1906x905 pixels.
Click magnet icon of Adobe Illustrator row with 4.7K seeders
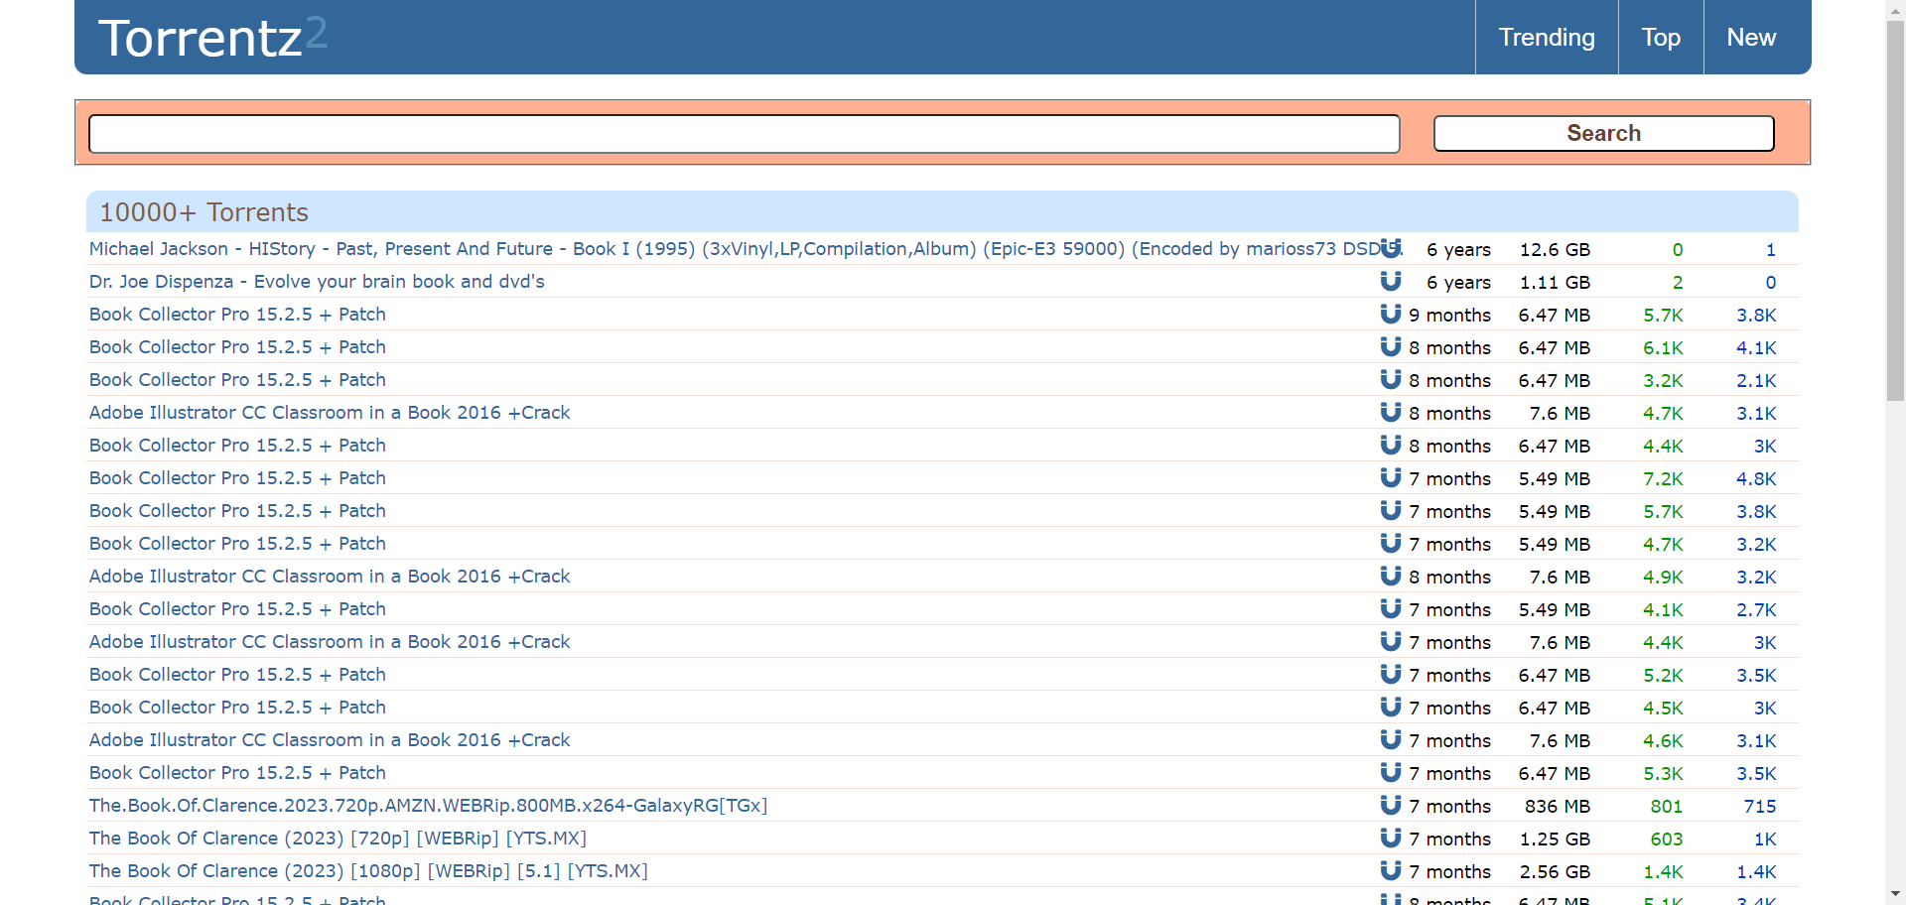[1391, 412]
